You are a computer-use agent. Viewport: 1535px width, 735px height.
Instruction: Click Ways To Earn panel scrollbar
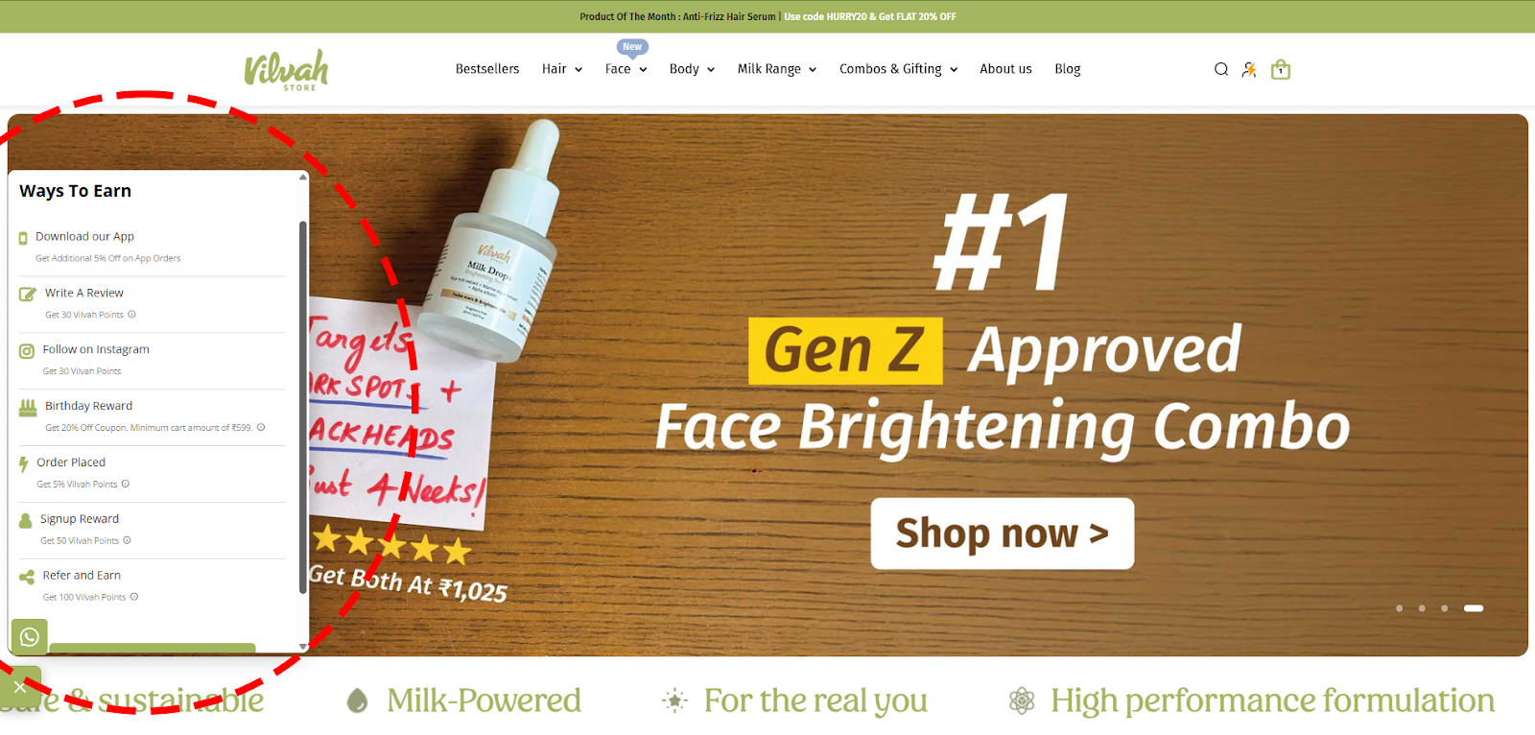[x=303, y=408]
